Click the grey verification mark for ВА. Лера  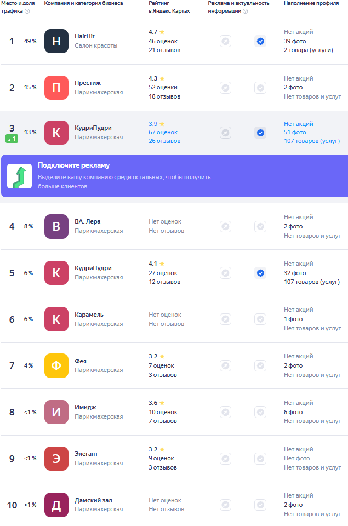tap(260, 226)
